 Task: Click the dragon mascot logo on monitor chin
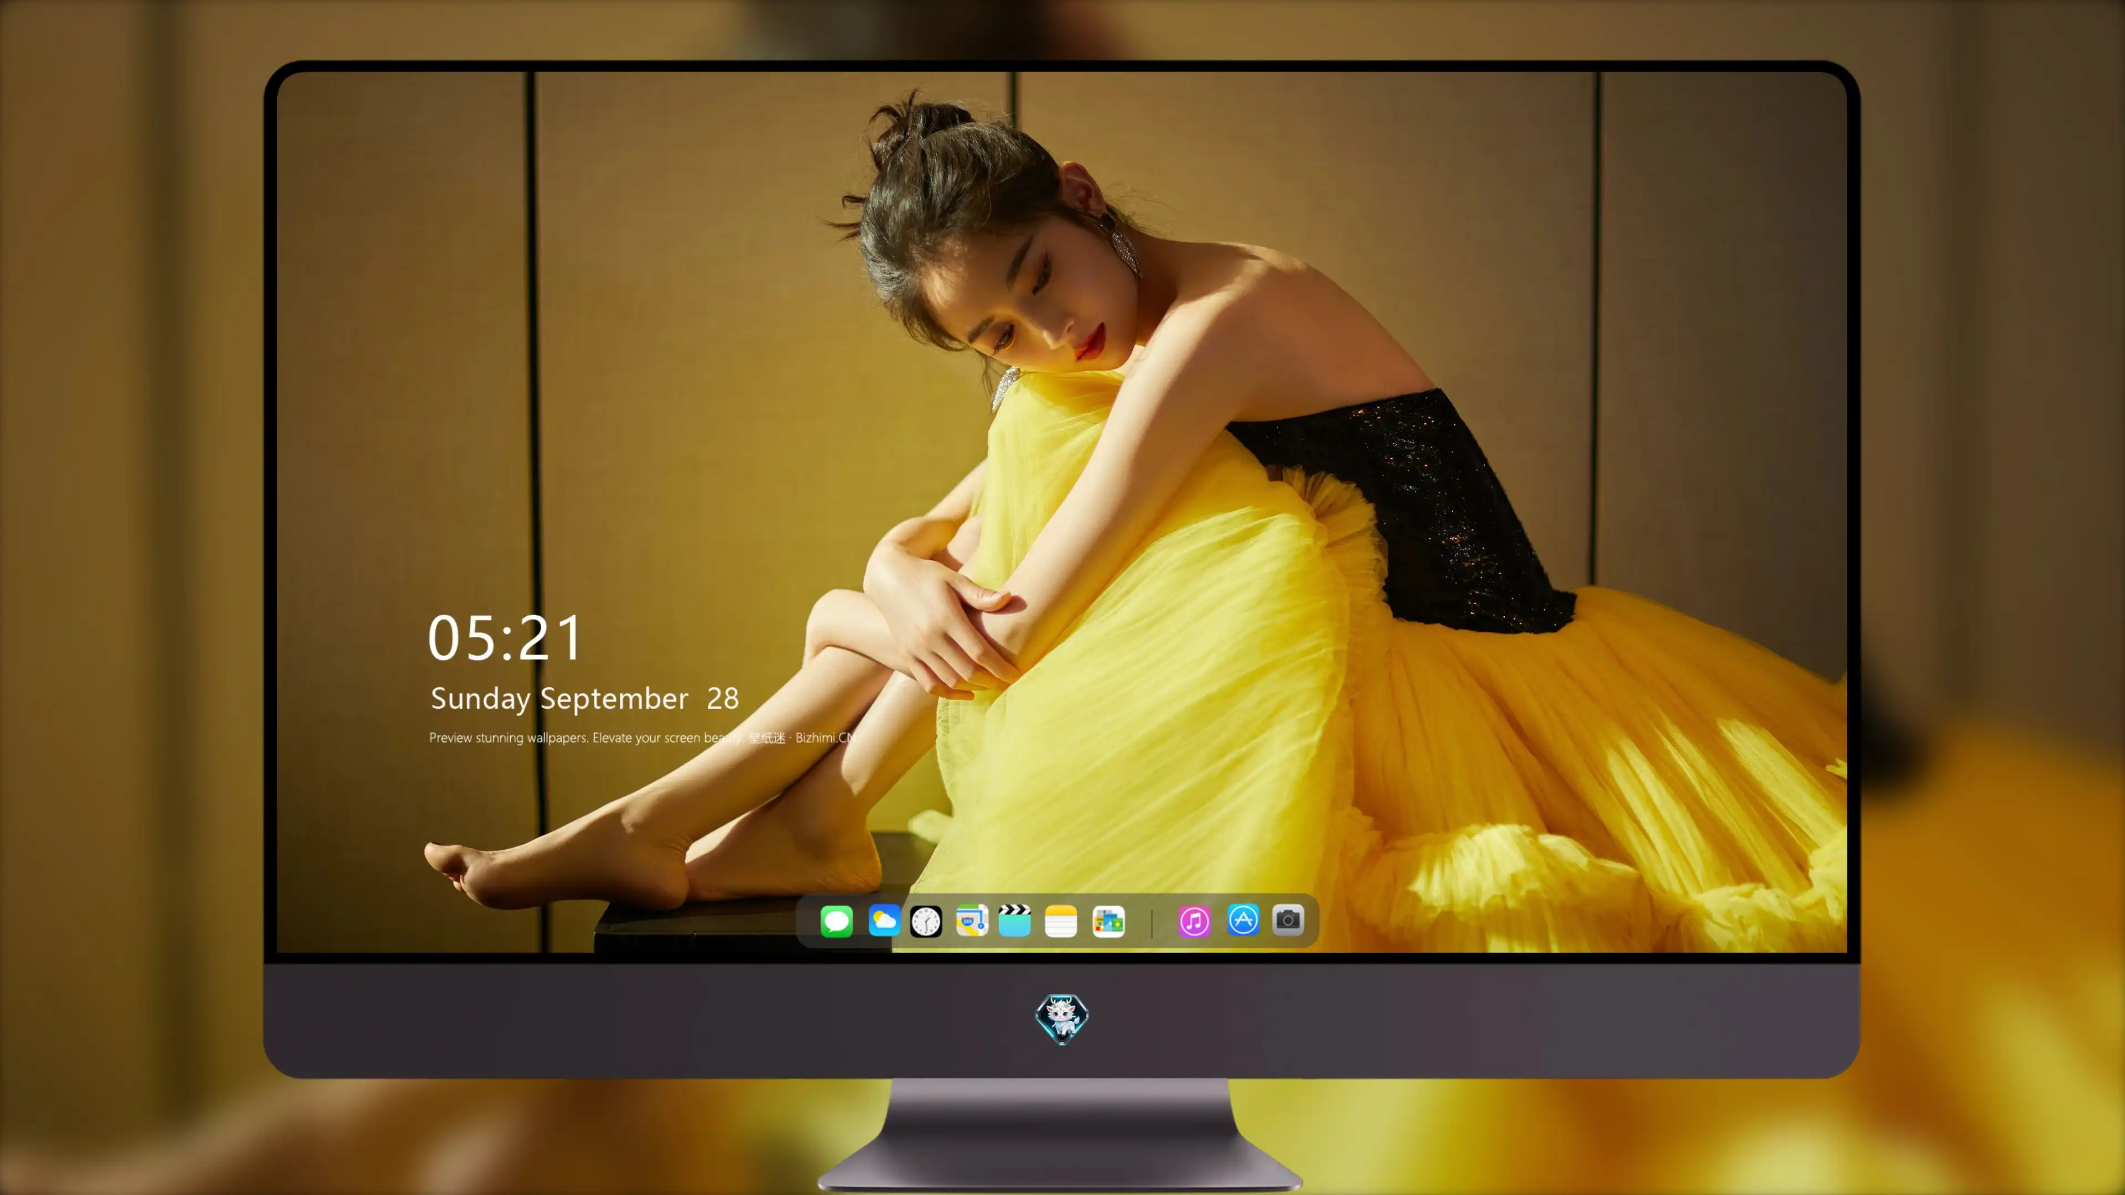(1062, 1019)
